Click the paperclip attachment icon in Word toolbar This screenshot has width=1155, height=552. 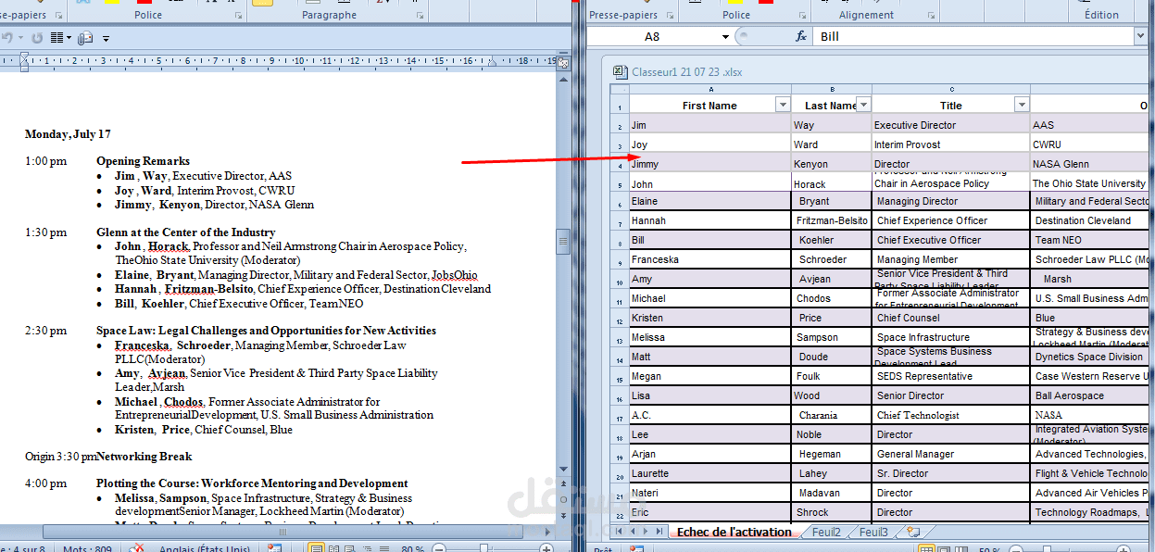point(85,38)
